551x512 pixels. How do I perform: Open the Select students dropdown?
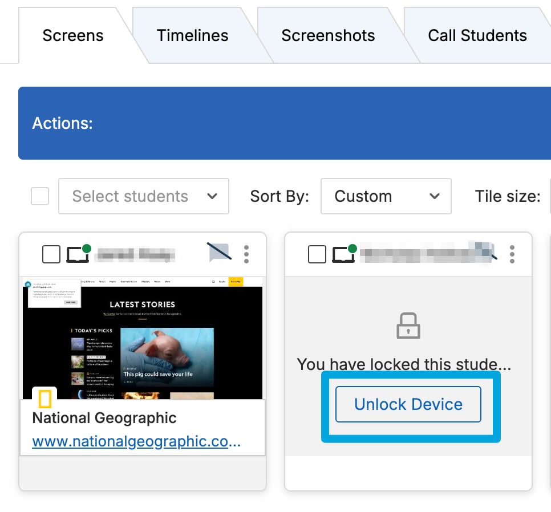click(x=144, y=196)
